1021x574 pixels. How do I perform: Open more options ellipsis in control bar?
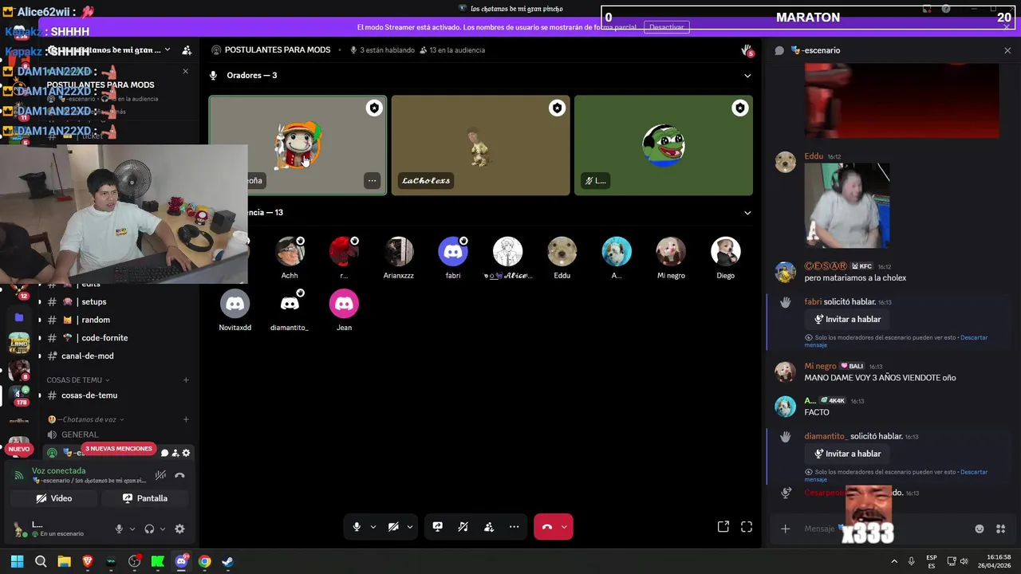tap(514, 527)
